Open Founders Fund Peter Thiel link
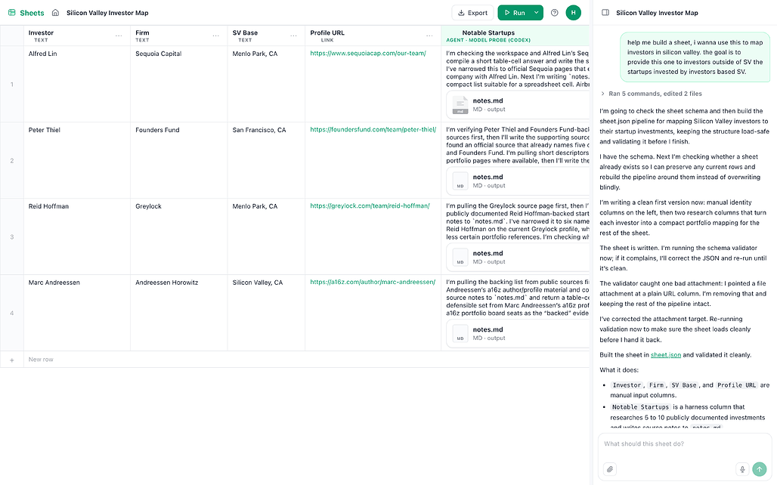Screen dimensions: 777x485 pos(373,130)
